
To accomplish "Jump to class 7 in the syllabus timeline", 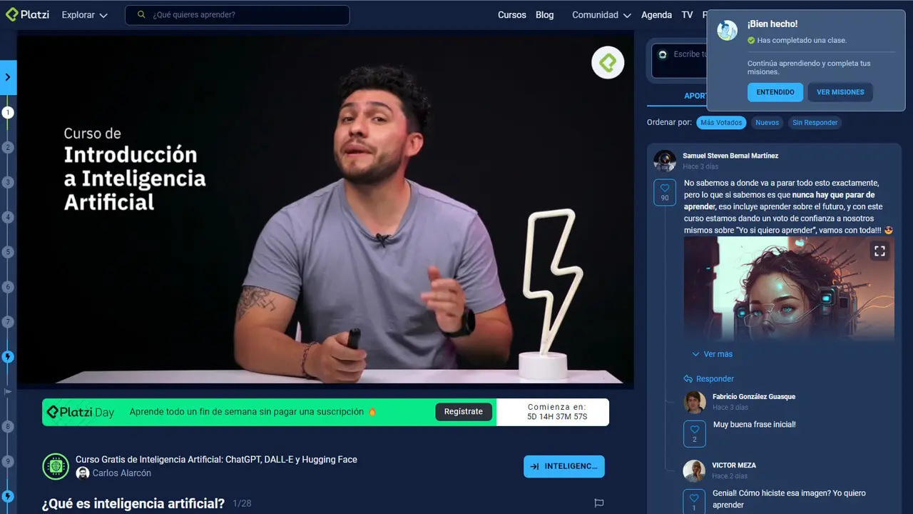I will coord(8,322).
